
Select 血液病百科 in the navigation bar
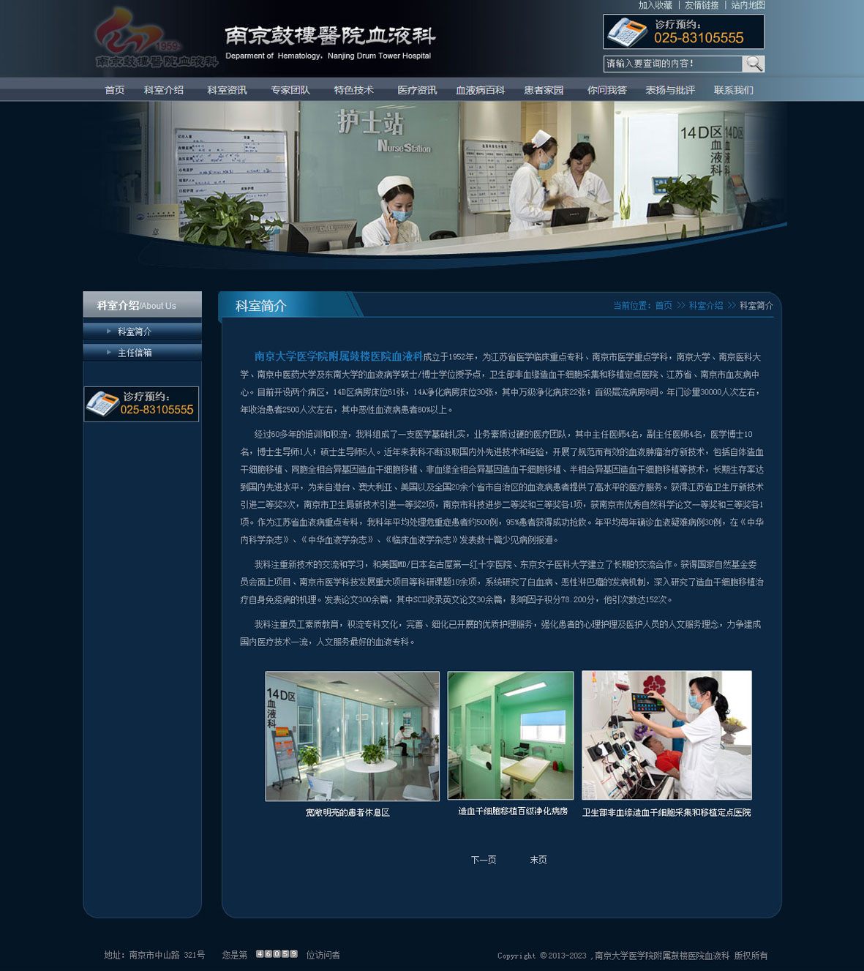click(x=481, y=90)
